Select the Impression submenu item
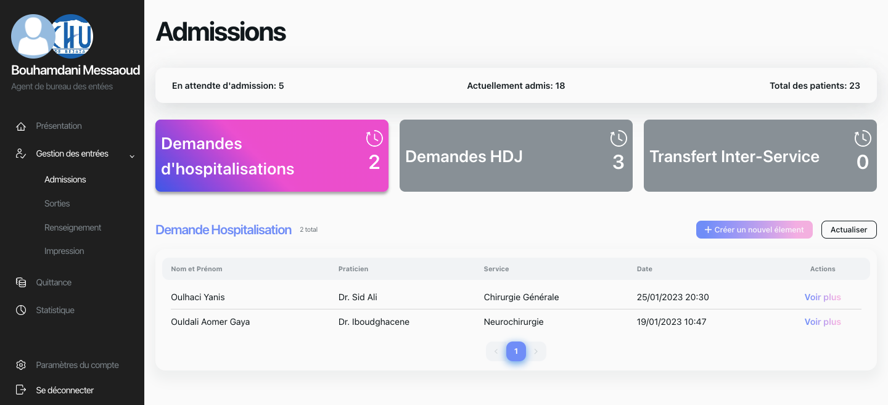 (64, 251)
